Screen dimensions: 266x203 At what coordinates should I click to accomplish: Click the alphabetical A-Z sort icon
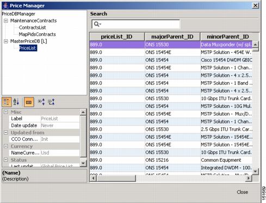[16, 102]
